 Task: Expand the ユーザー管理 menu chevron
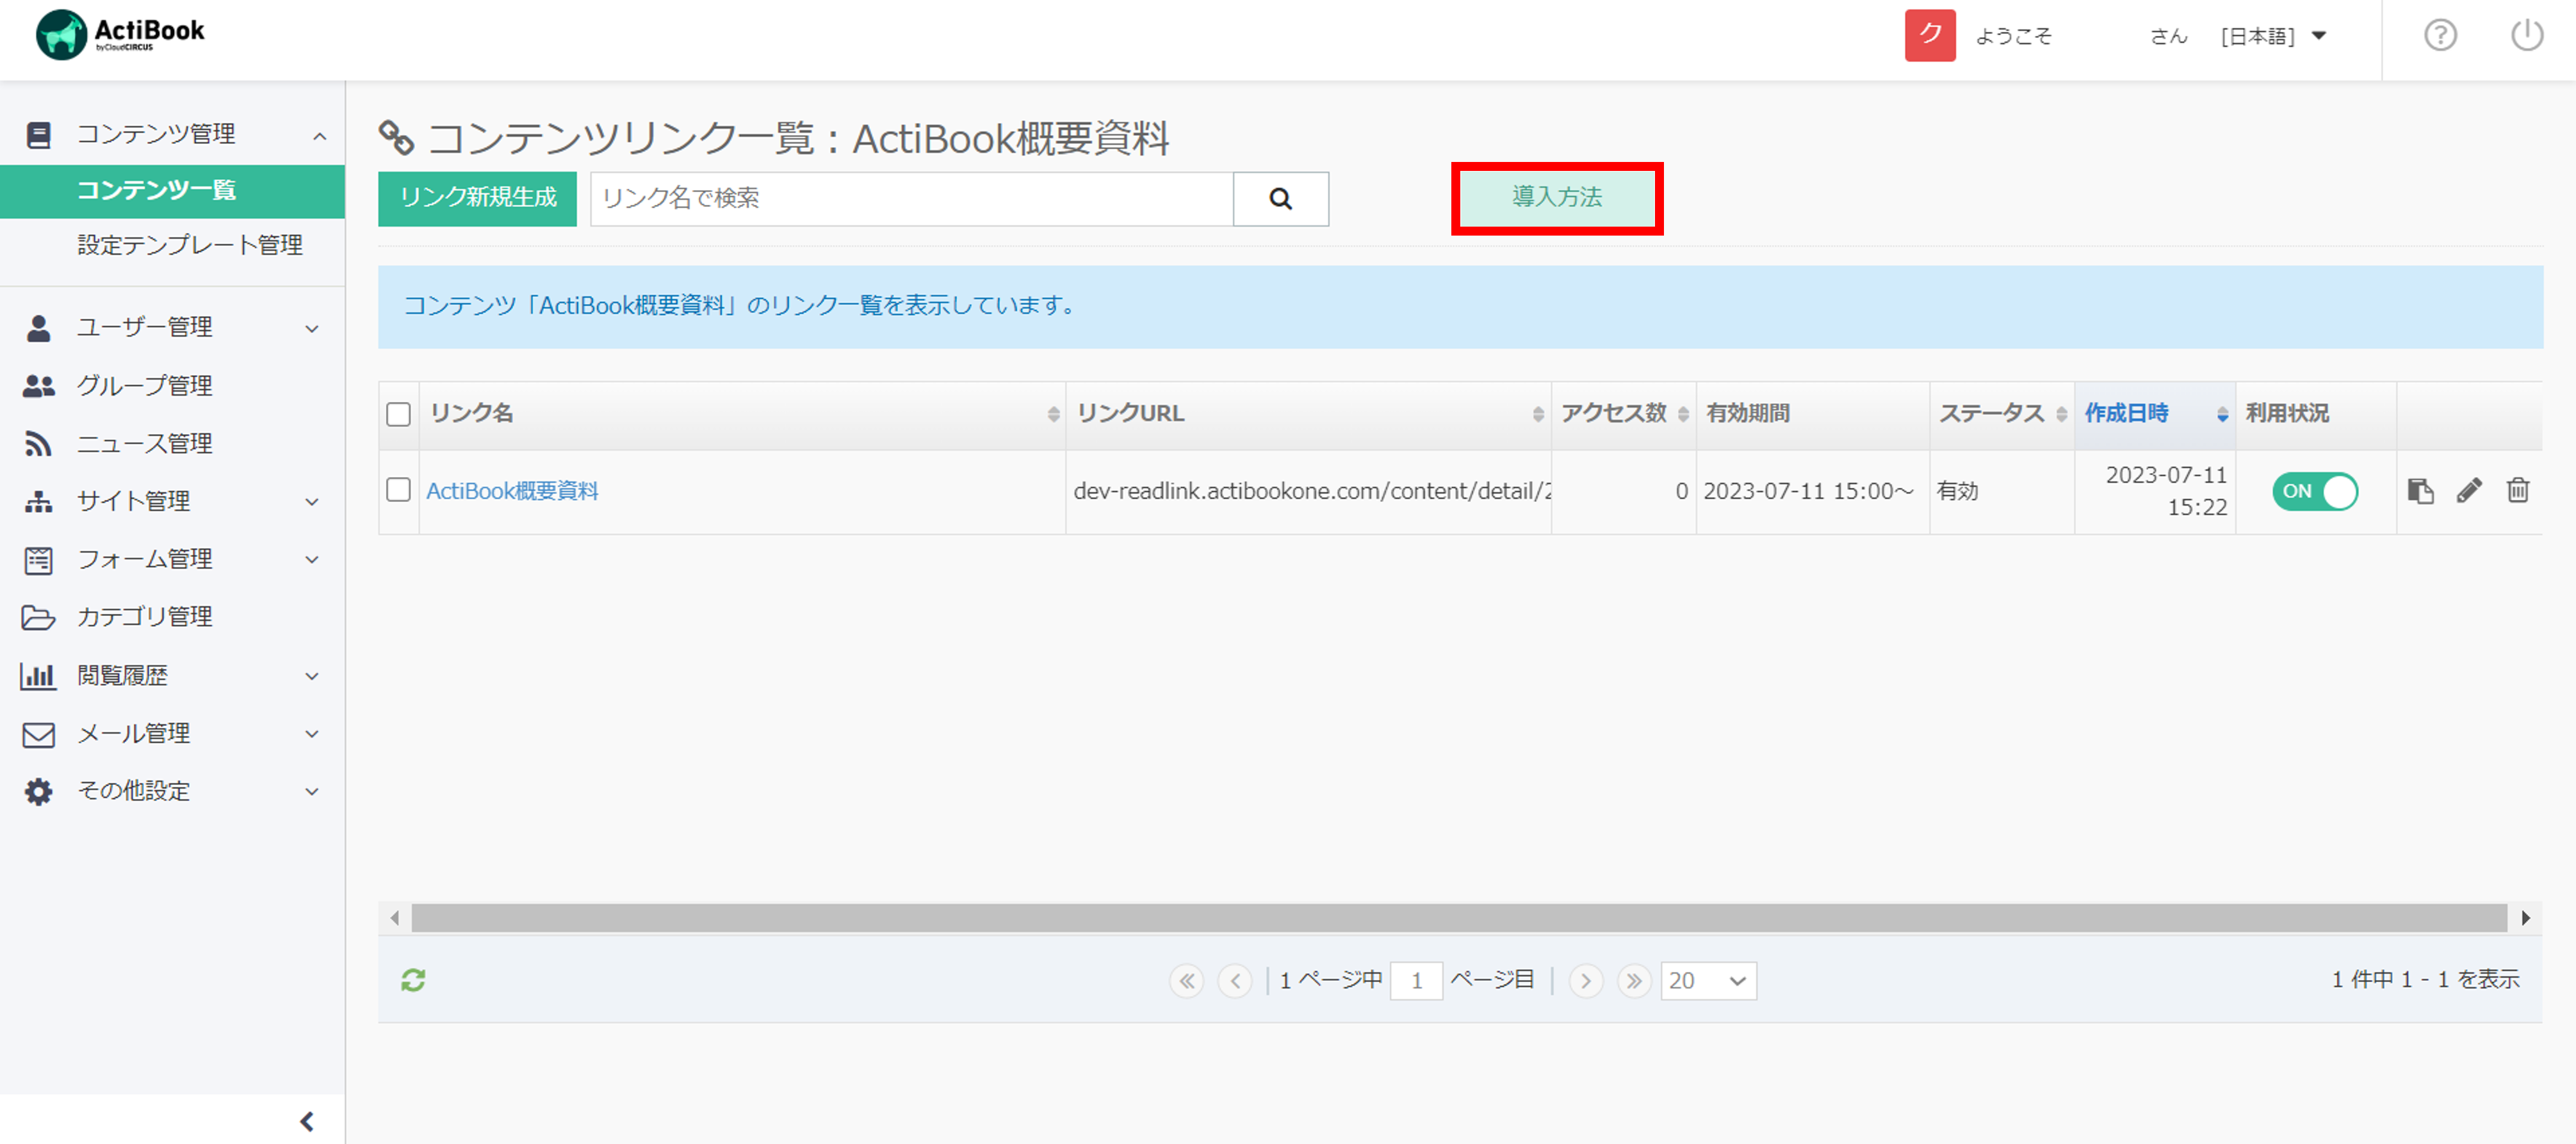pyautogui.click(x=312, y=328)
